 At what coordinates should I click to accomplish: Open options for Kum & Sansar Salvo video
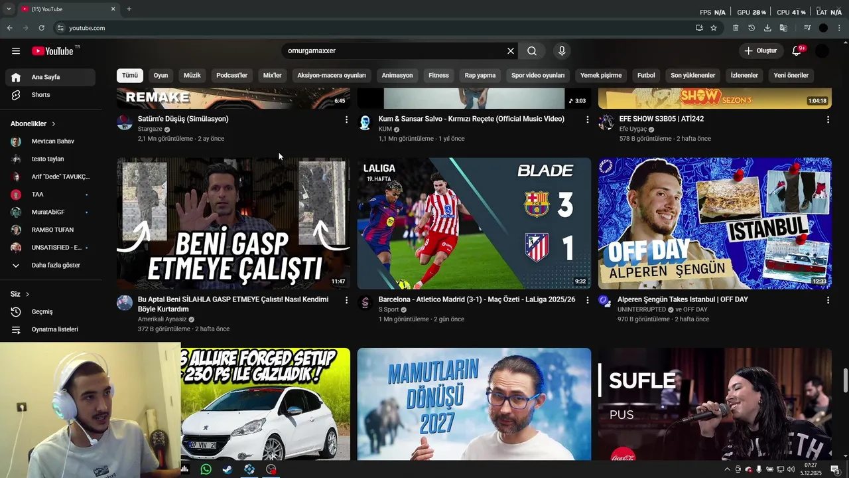(x=587, y=119)
